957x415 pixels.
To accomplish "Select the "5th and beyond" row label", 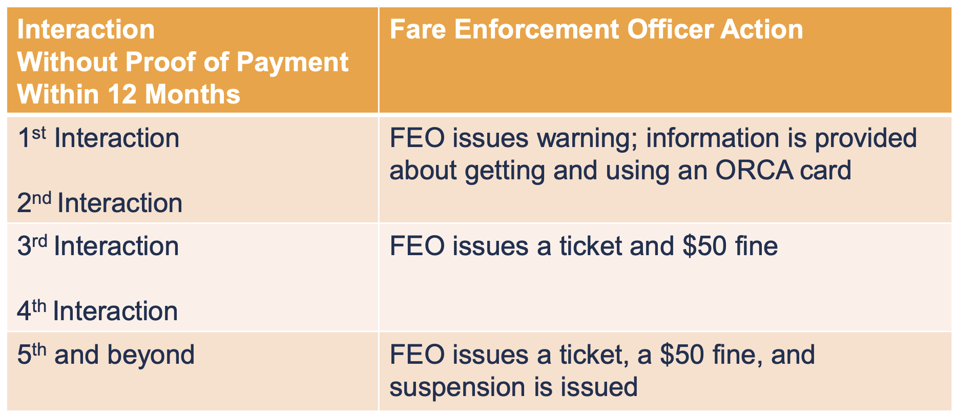I will pos(106,355).
